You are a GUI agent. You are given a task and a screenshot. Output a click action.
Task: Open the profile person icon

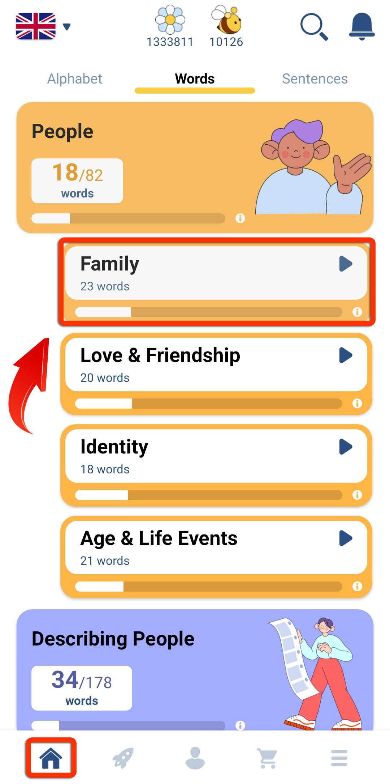tap(195, 758)
